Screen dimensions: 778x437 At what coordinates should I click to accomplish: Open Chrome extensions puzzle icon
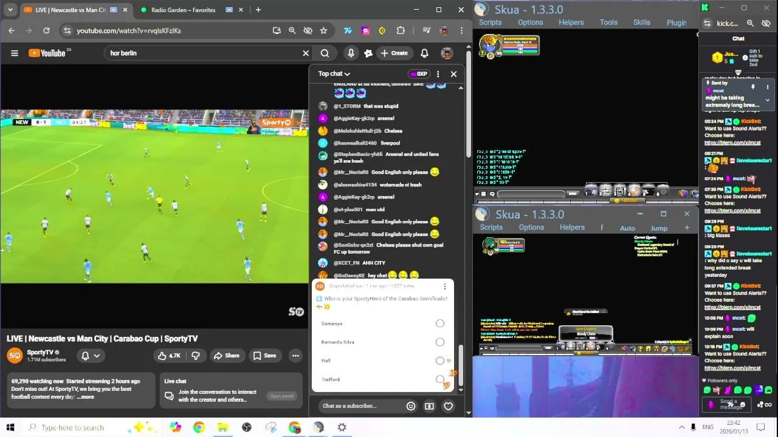[401, 30]
